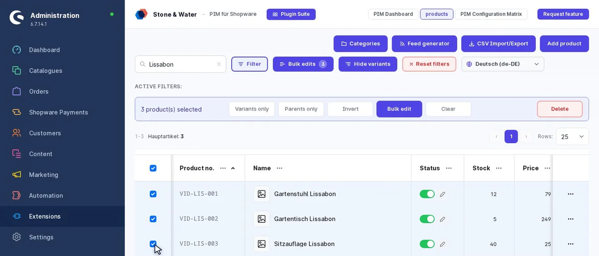
Task: Select Variants only in the selection bar
Action: pos(252,109)
